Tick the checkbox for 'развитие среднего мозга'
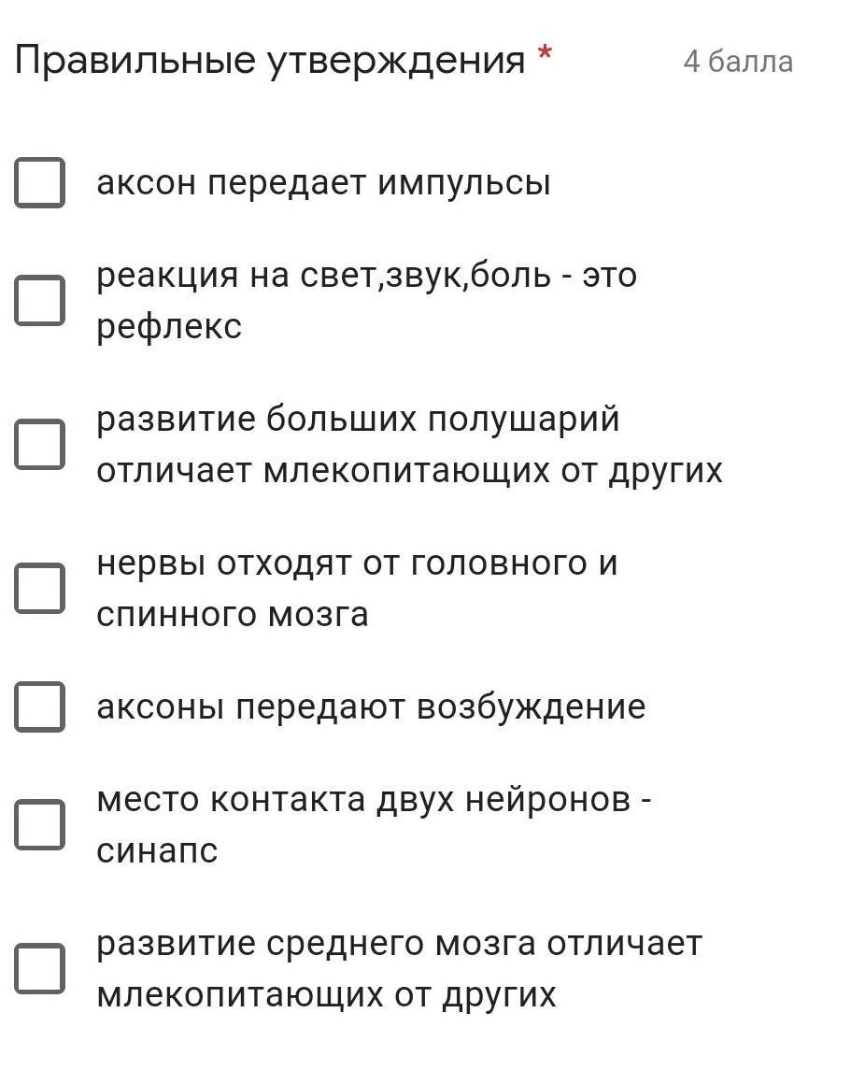The height and width of the screenshot is (1084, 851). tap(39, 968)
